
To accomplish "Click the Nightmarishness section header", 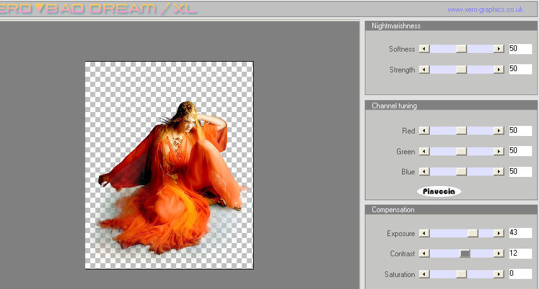I will 451,26.
